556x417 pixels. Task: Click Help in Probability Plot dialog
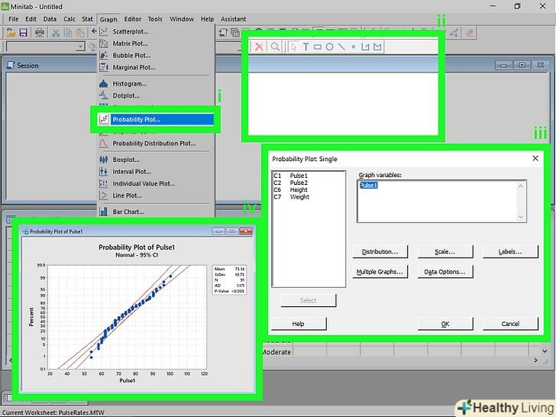(x=299, y=324)
